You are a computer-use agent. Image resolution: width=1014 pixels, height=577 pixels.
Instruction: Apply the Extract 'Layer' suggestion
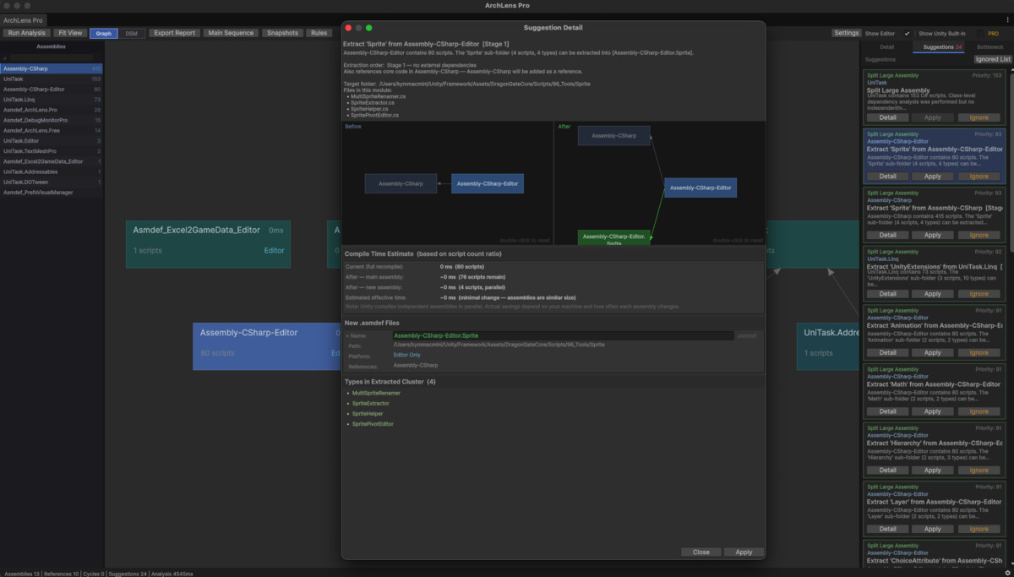[x=933, y=529]
